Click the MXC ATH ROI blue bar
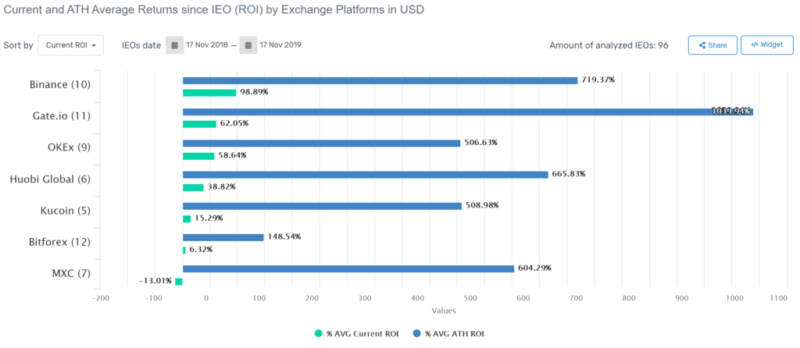 [x=348, y=268]
